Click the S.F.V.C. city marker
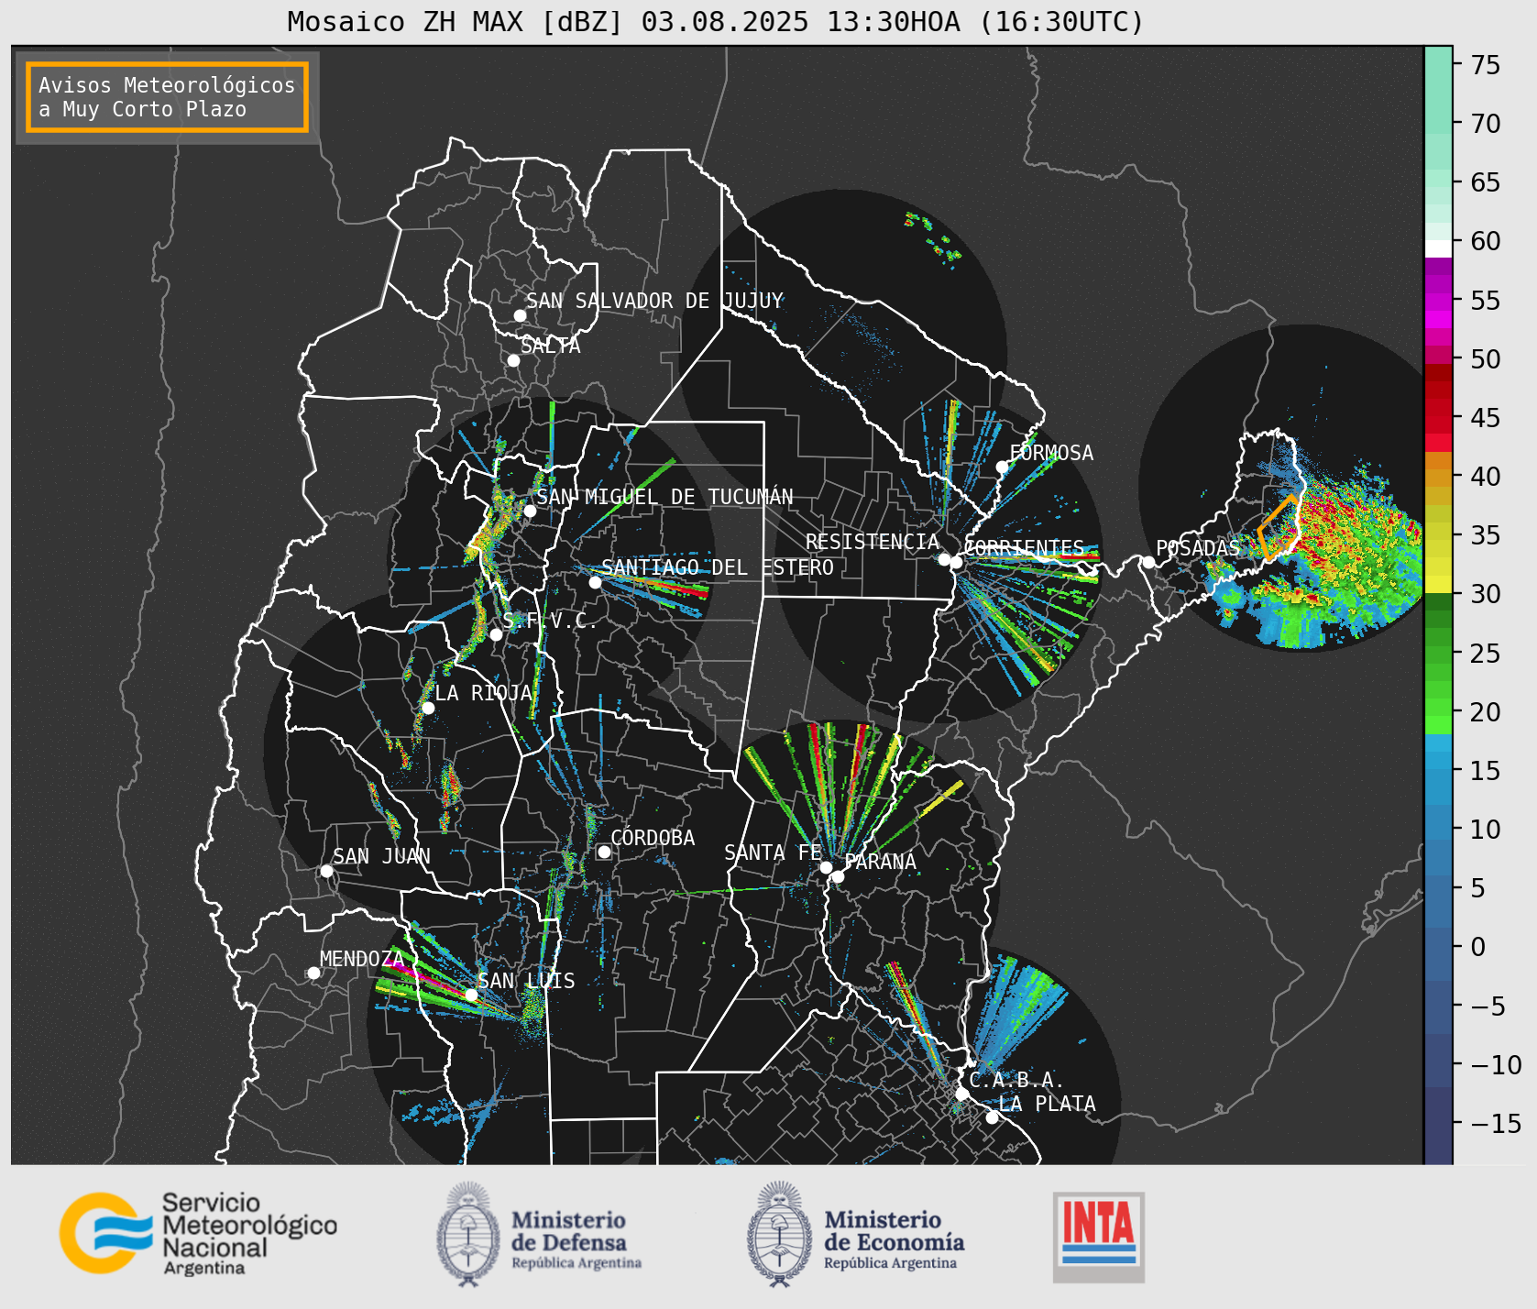The image size is (1537, 1309). click(496, 634)
